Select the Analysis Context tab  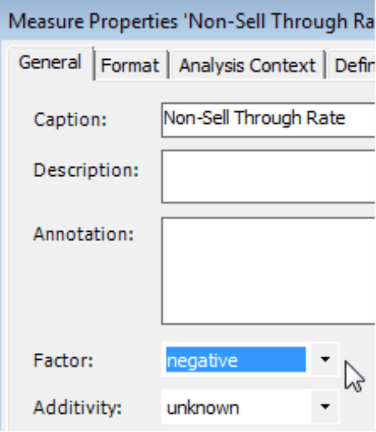coord(247,66)
